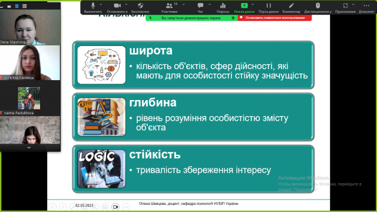377x212 pixels.
Task: Open slideshow pen tool button
Action: click(x=73, y=207)
